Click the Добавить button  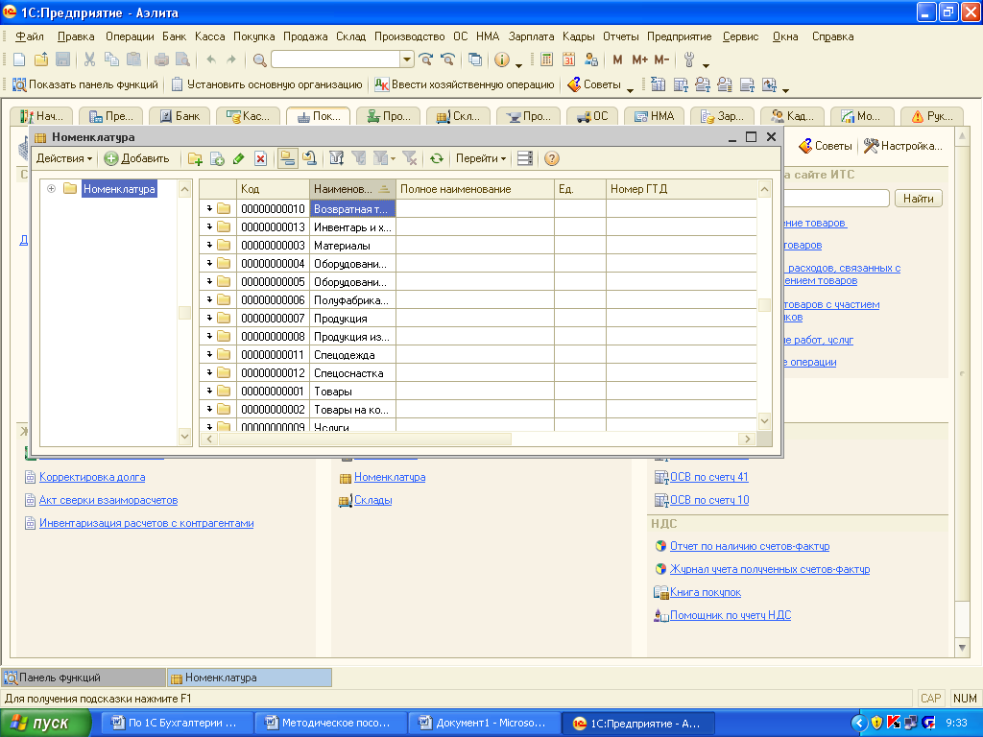[137, 158]
